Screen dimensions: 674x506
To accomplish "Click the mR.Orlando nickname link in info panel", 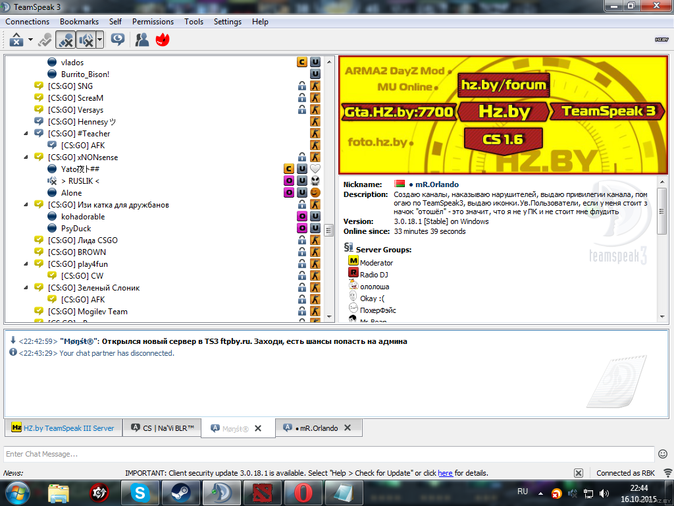I will pos(437,184).
